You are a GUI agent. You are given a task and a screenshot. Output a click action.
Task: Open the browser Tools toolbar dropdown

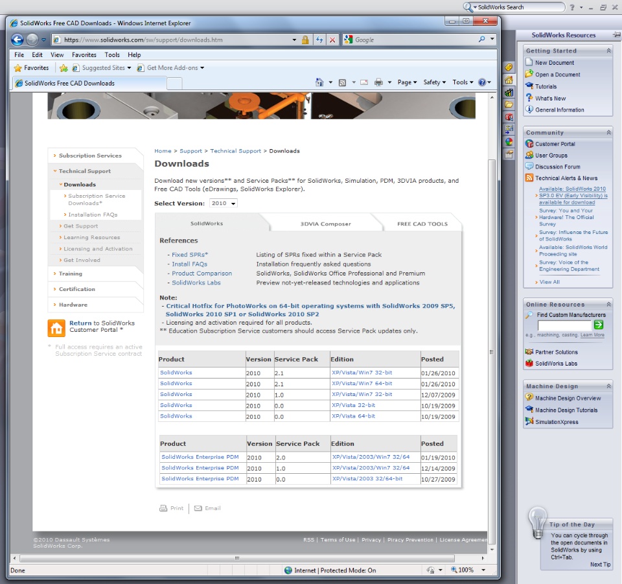463,82
